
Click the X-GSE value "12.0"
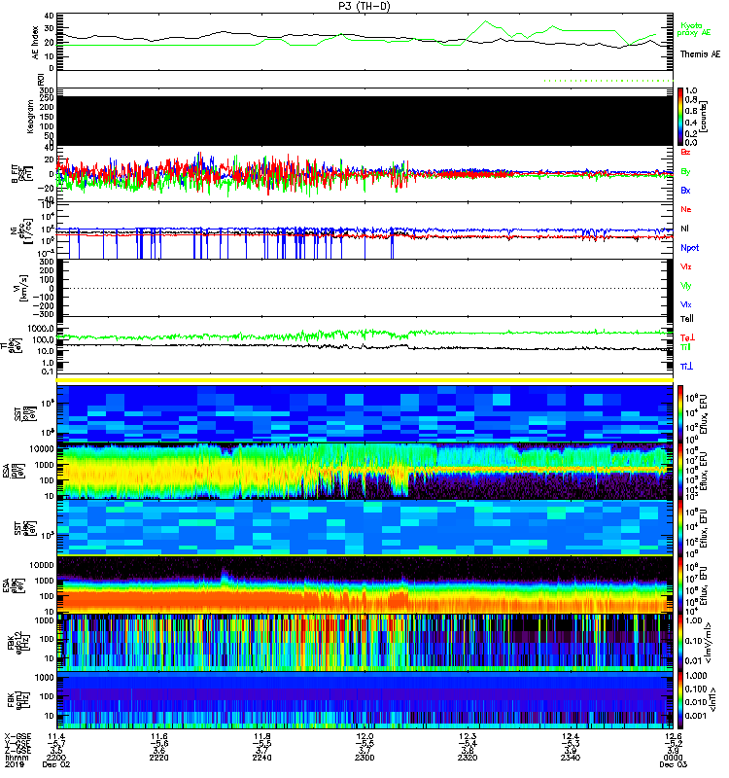coord(364,736)
